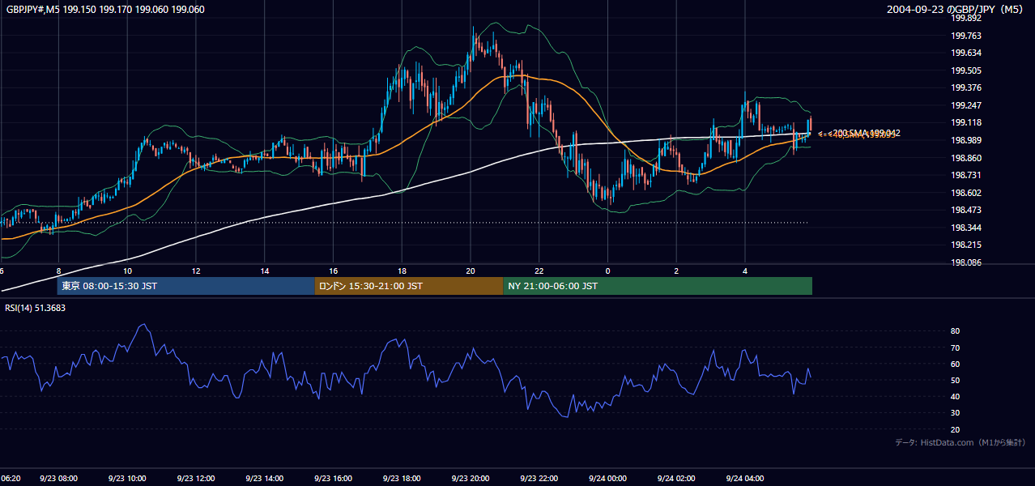
Task: Click the 9/23 22:00 bottom time label
Action: [x=539, y=479]
